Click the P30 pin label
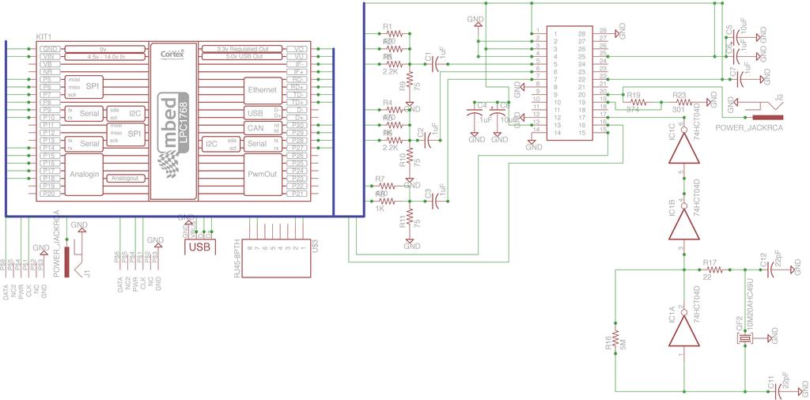 (x=298, y=125)
